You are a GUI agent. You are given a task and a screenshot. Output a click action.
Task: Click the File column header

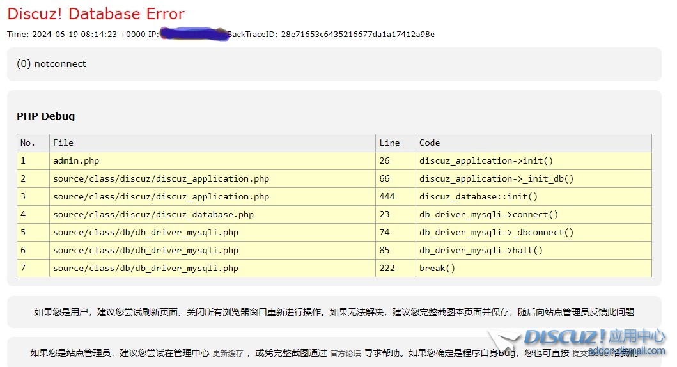coord(63,143)
